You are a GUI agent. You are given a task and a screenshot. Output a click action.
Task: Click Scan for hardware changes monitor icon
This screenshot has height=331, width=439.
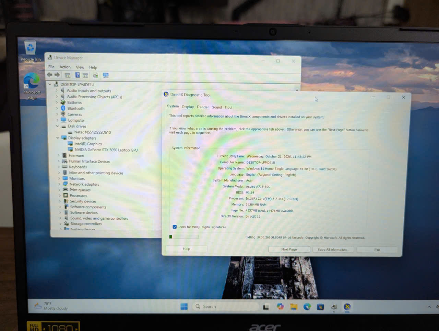[x=106, y=75]
